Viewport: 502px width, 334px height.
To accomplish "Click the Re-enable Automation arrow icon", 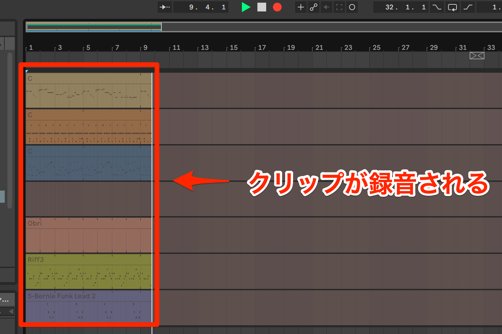I will coord(326,7).
